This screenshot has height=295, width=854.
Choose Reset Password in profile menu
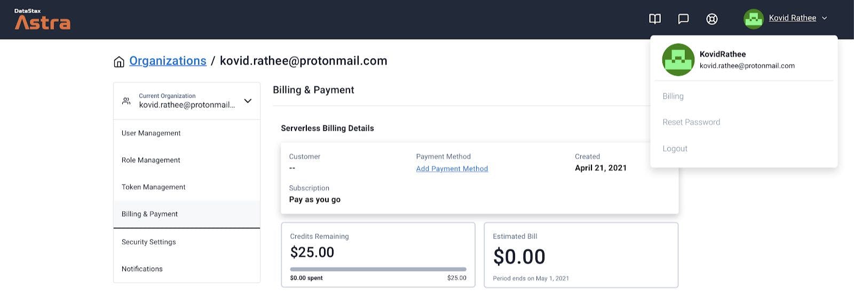[691, 122]
